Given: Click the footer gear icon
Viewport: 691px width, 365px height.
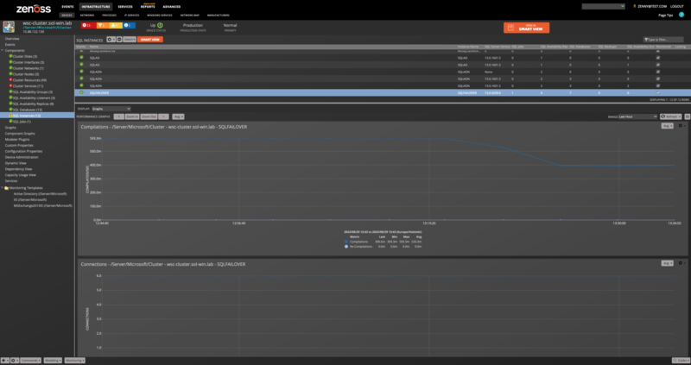Looking at the screenshot, I should 14,360.
